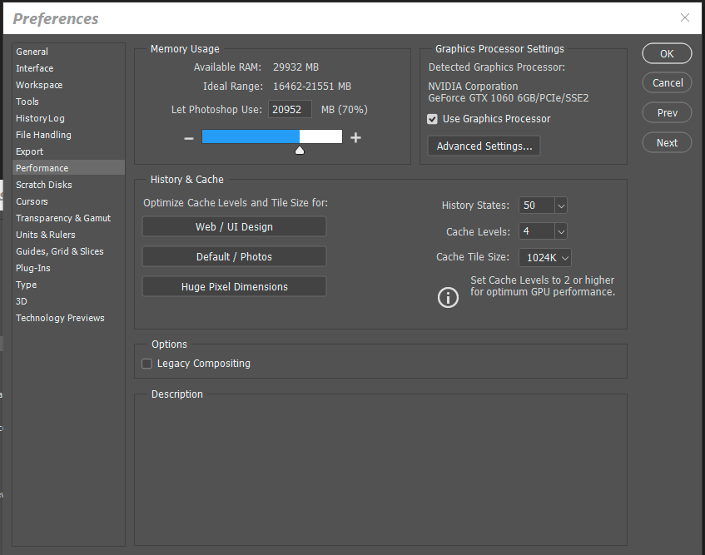Image resolution: width=705 pixels, height=555 pixels.
Task: Open the File Handling preferences
Action: 43,134
